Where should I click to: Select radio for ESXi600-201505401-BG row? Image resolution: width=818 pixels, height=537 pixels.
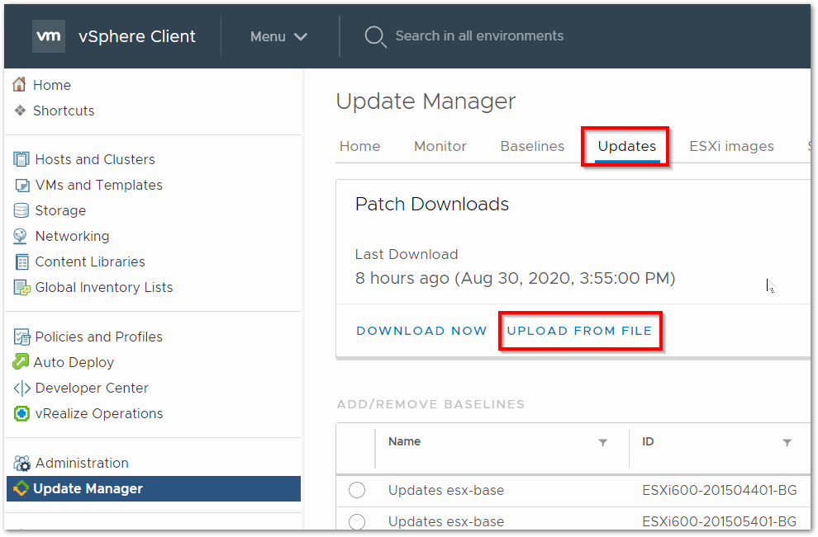coord(357,521)
